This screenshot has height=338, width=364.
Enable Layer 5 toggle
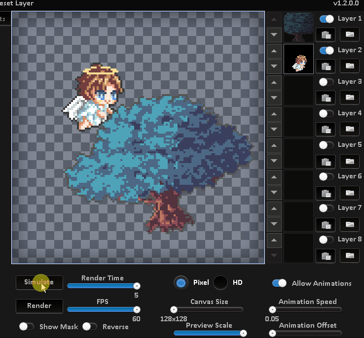click(327, 145)
